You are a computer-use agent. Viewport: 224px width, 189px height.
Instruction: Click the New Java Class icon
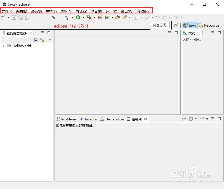pyautogui.click(x=107, y=17)
